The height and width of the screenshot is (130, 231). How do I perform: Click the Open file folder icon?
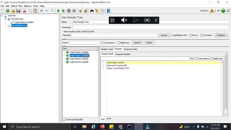pyautogui.click(x=13, y=11)
